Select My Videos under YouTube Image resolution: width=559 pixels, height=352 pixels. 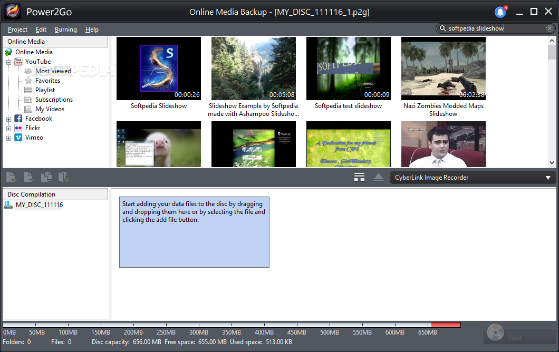pos(50,109)
